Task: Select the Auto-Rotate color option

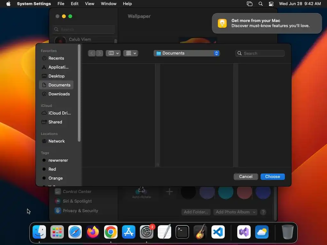Action: 141,192
